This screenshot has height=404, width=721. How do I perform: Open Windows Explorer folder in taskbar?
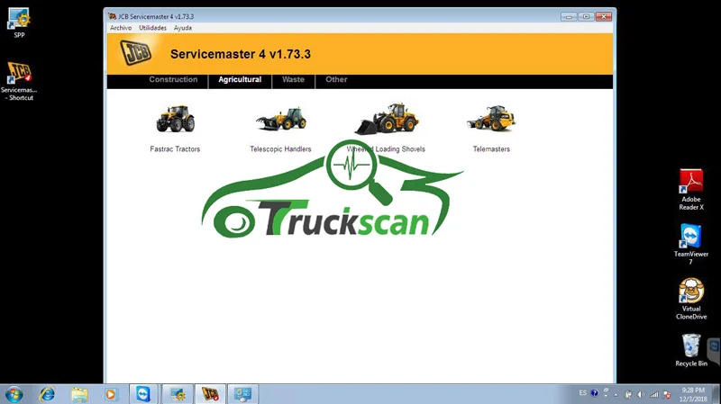point(79,394)
